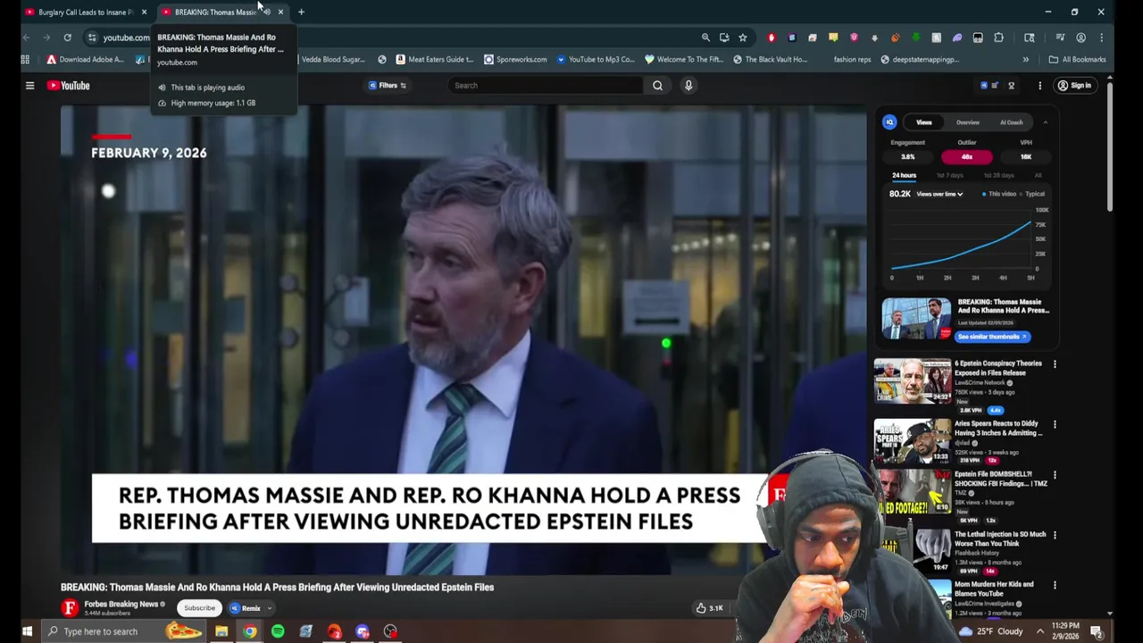Viewport: 1143px width, 643px height.
Task: Click See similar thumbnails button
Action: (992, 337)
